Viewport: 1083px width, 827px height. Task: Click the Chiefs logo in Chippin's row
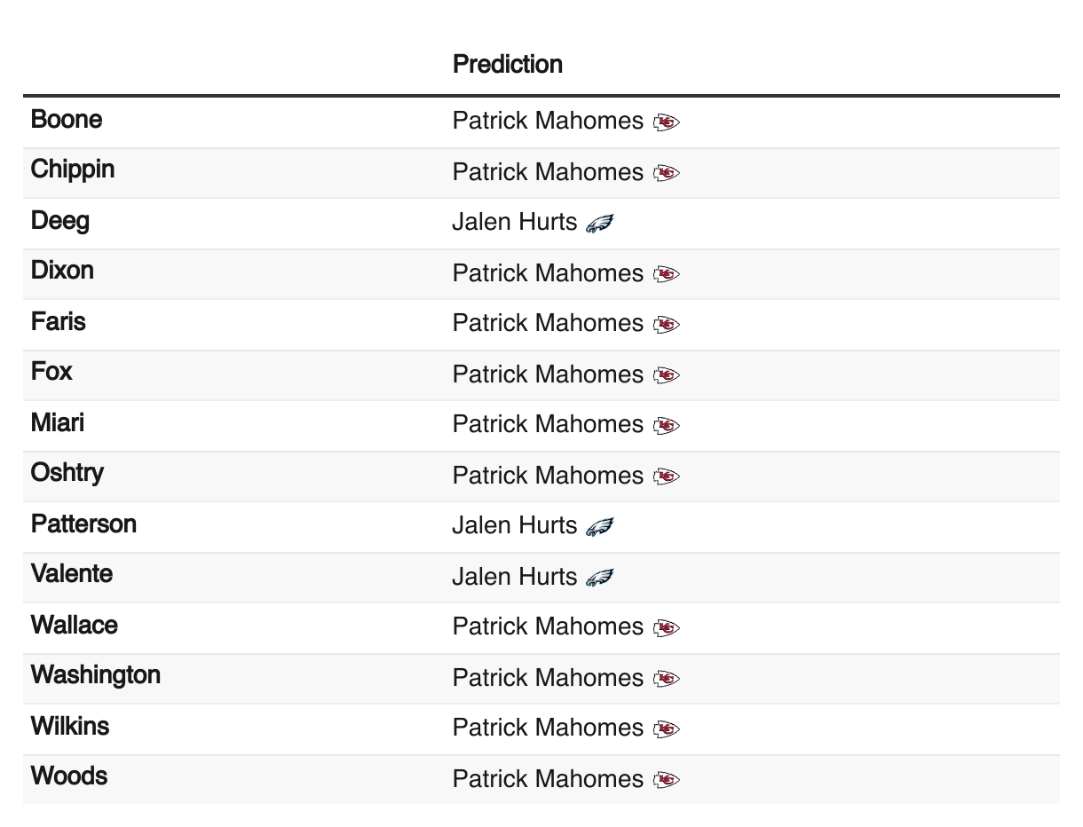[x=667, y=173]
